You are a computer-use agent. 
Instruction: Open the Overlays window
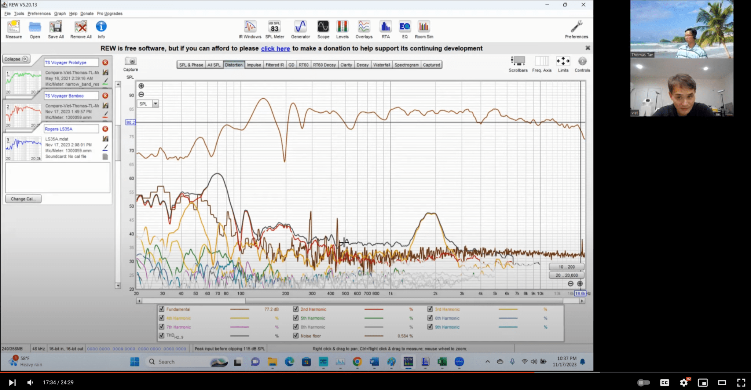click(364, 29)
